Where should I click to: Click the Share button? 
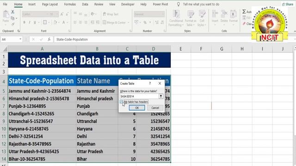tap(288, 4)
